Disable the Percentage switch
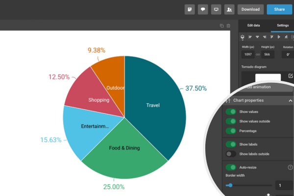 (x=231, y=131)
